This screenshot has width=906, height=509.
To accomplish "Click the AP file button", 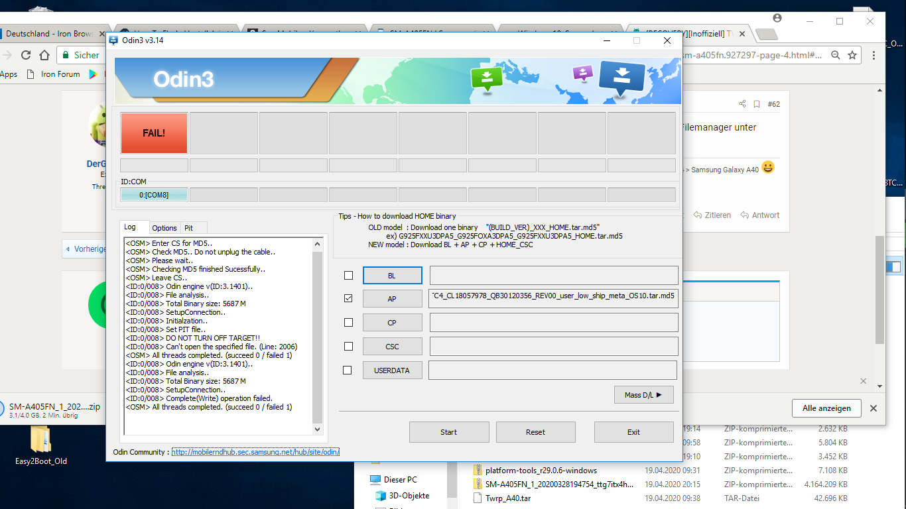I will [x=392, y=299].
